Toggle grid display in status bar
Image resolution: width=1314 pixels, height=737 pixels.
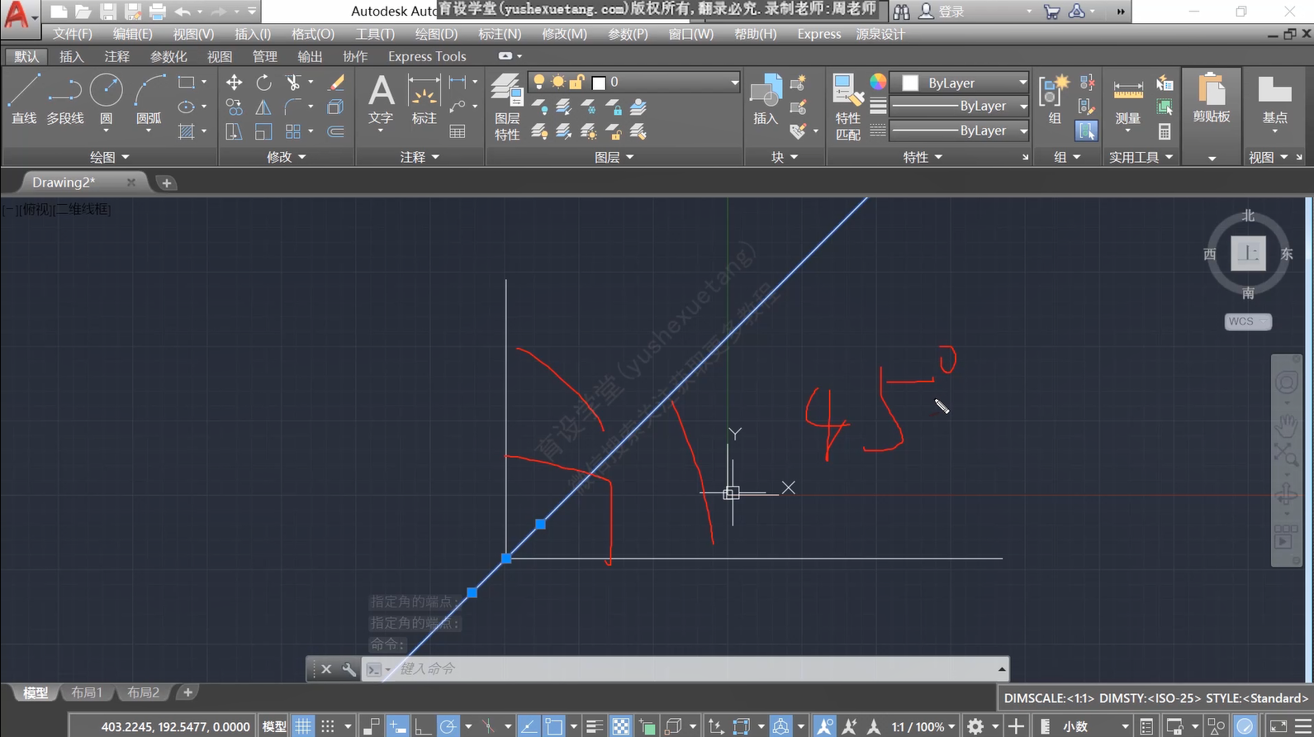(x=303, y=726)
